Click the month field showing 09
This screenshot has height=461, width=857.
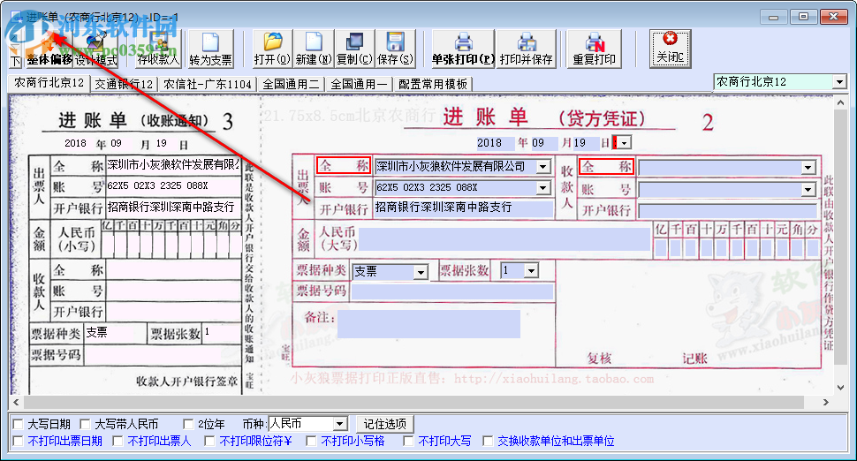point(544,143)
